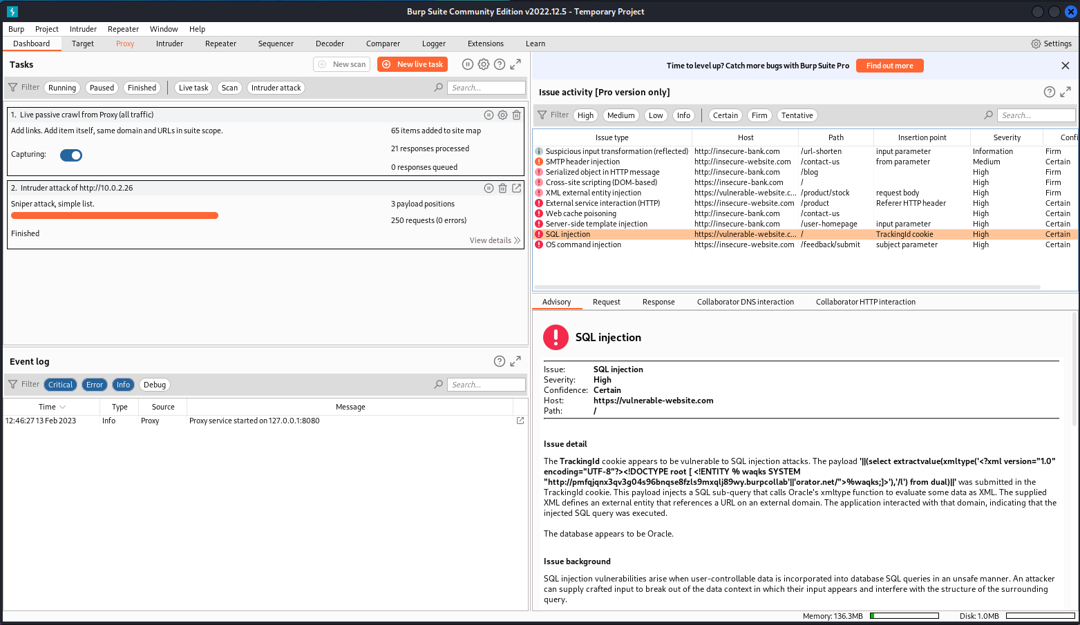1080x625 pixels.
Task: Click the Event log search magnifier icon
Action: click(439, 385)
